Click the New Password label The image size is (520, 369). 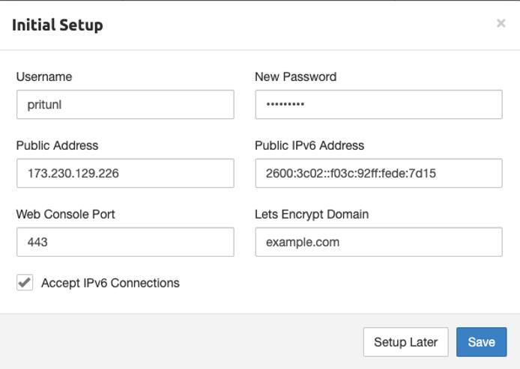(x=295, y=76)
